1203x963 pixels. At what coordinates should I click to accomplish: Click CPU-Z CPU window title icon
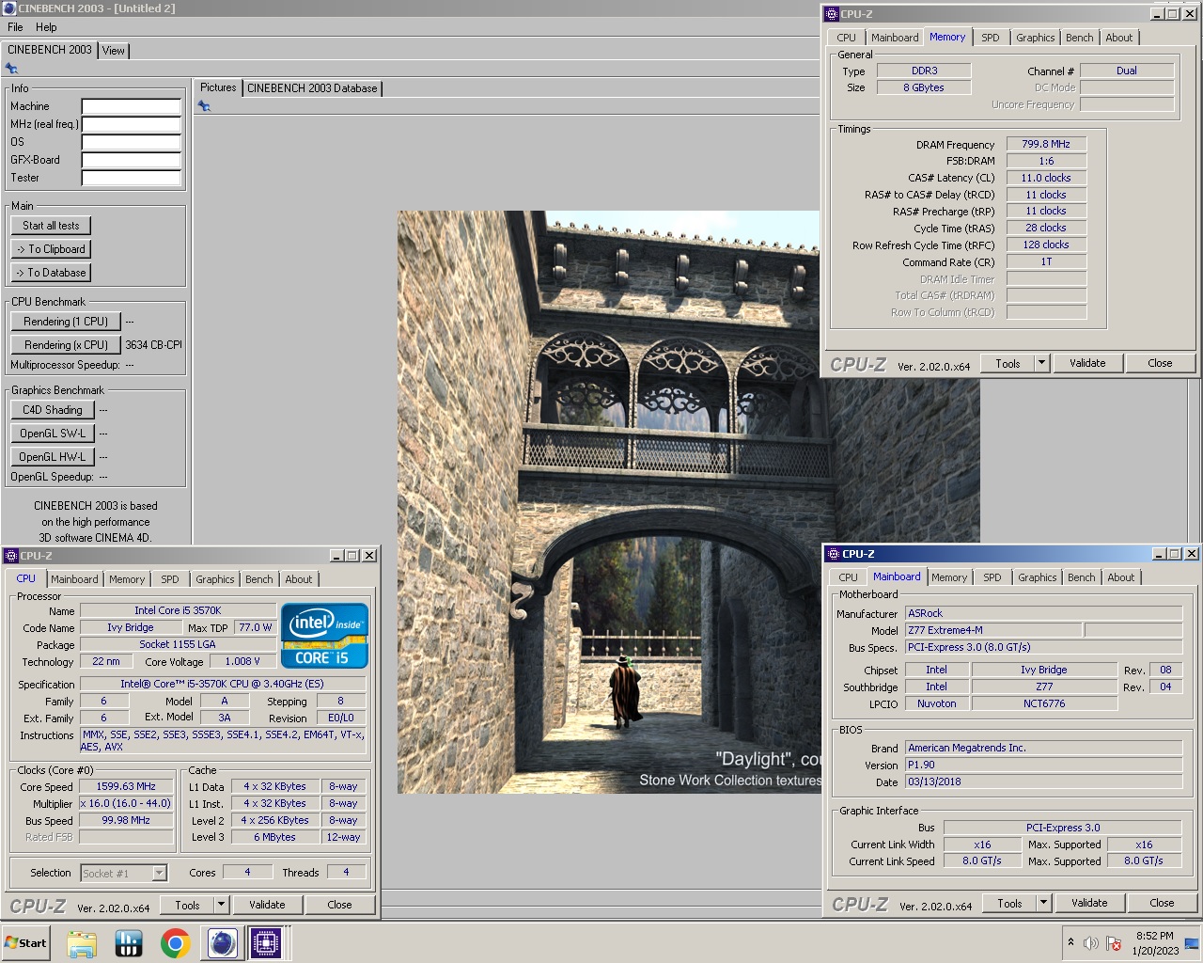point(10,556)
